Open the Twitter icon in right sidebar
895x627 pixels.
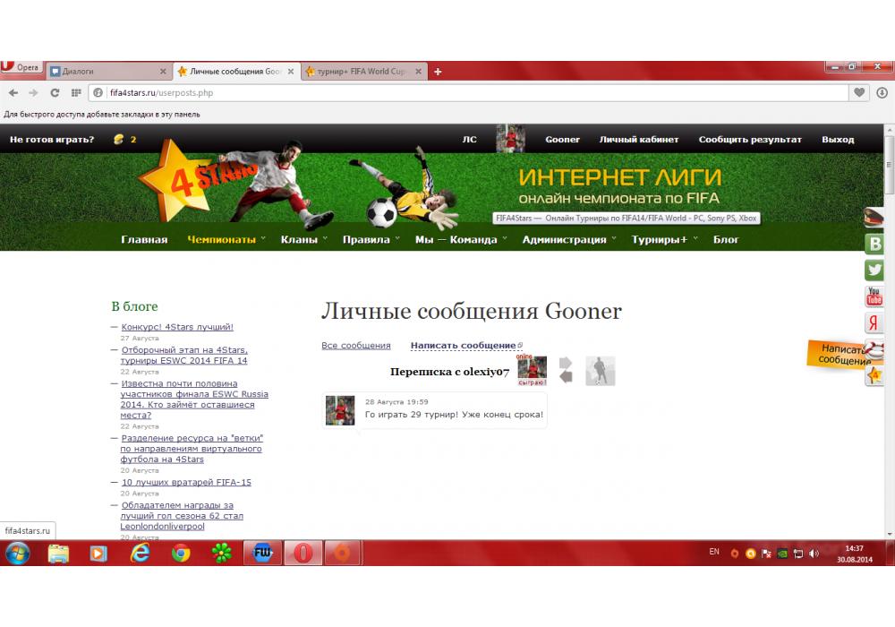874,270
